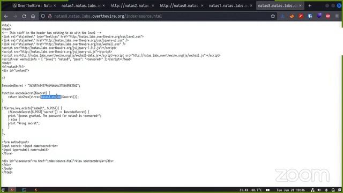Open the purple extension icon
The height and width of the screenshot is (193, 343).
tap(319, 16)
